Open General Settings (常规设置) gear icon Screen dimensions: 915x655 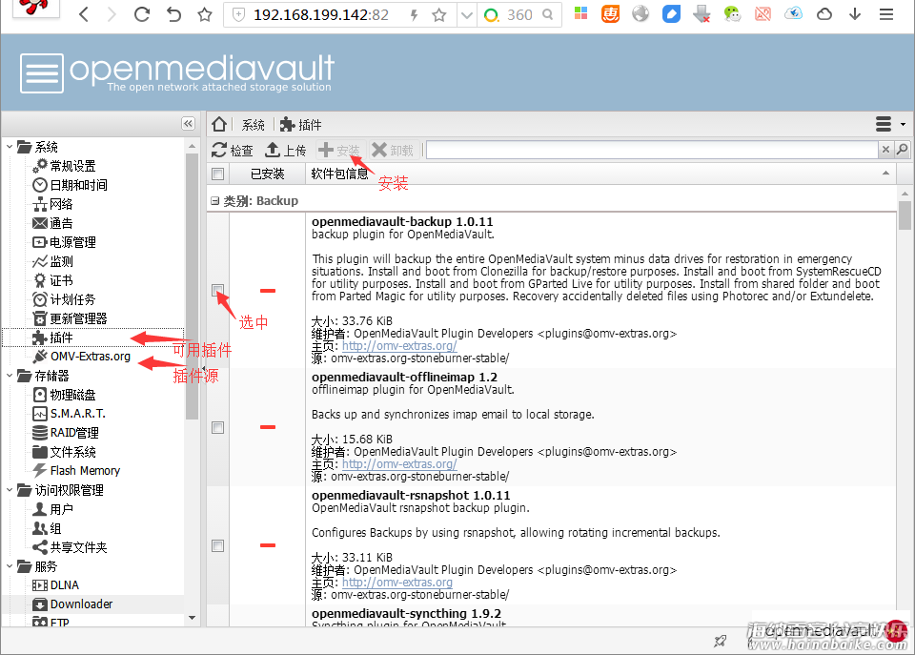pyautogui.click(x=40, y=166)
